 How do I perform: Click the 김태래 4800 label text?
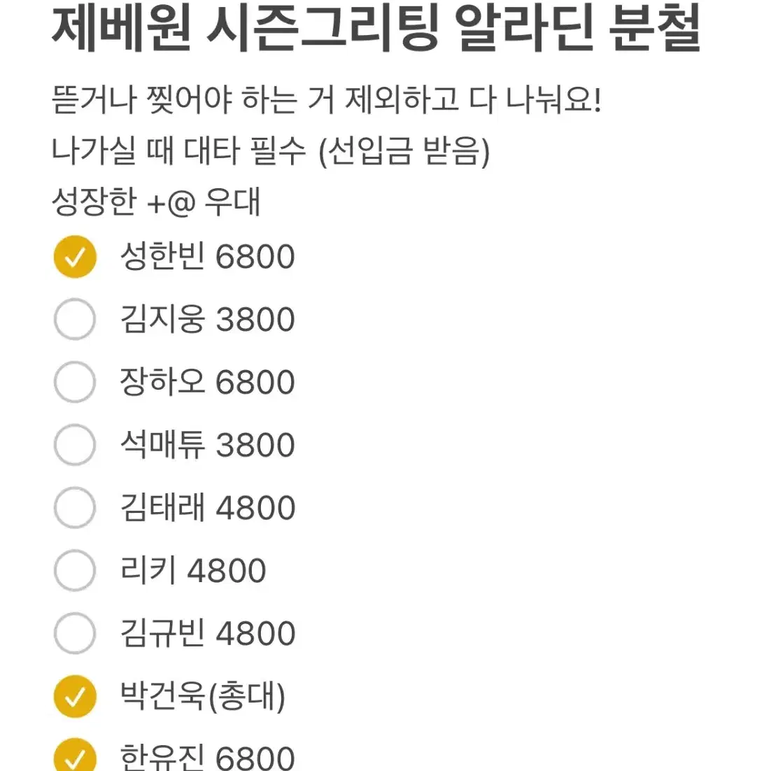(208, 507)
